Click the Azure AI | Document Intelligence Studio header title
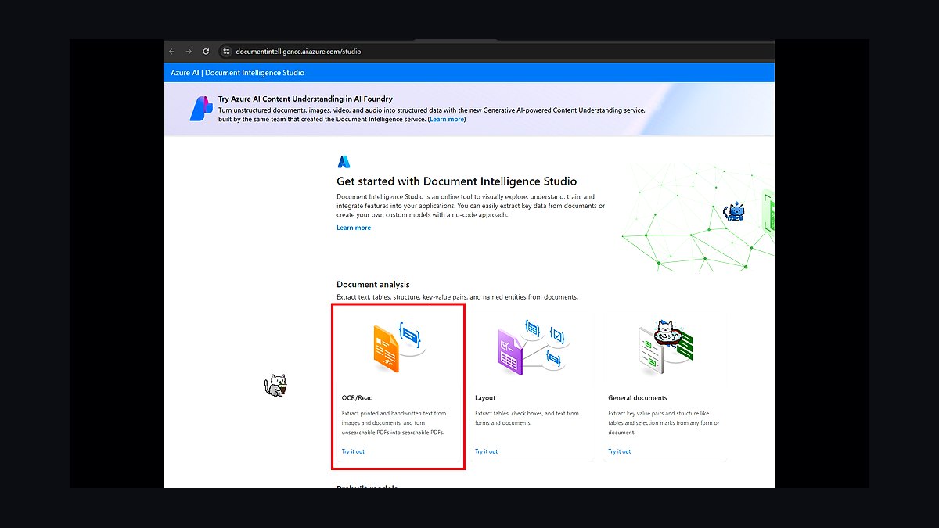This screenshot has height=528, width=939. [x=238, y=73]
